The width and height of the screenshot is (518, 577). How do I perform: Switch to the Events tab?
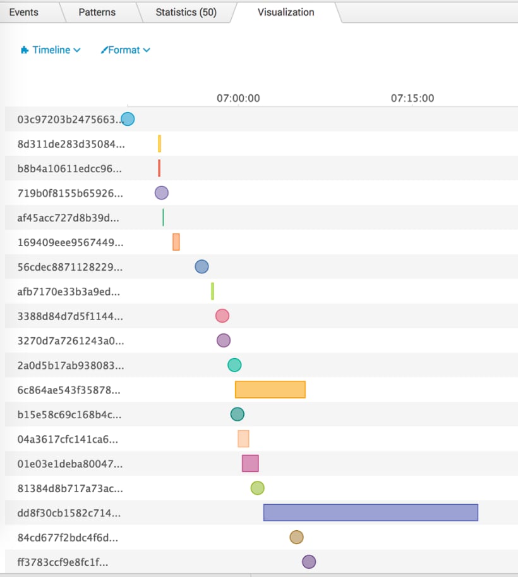[23, 12]
